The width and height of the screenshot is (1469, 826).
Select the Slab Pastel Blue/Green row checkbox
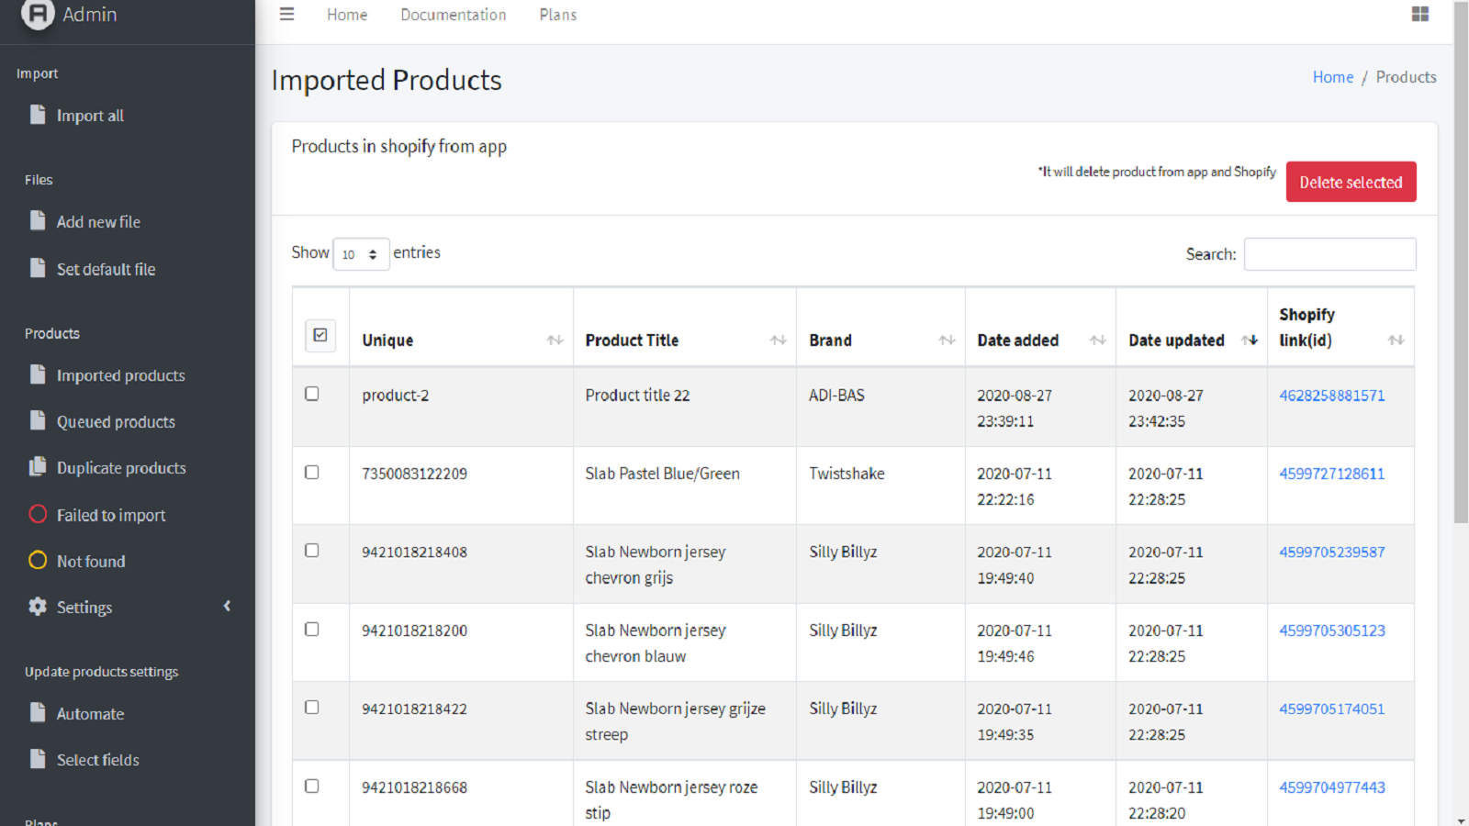pos(311,472)
